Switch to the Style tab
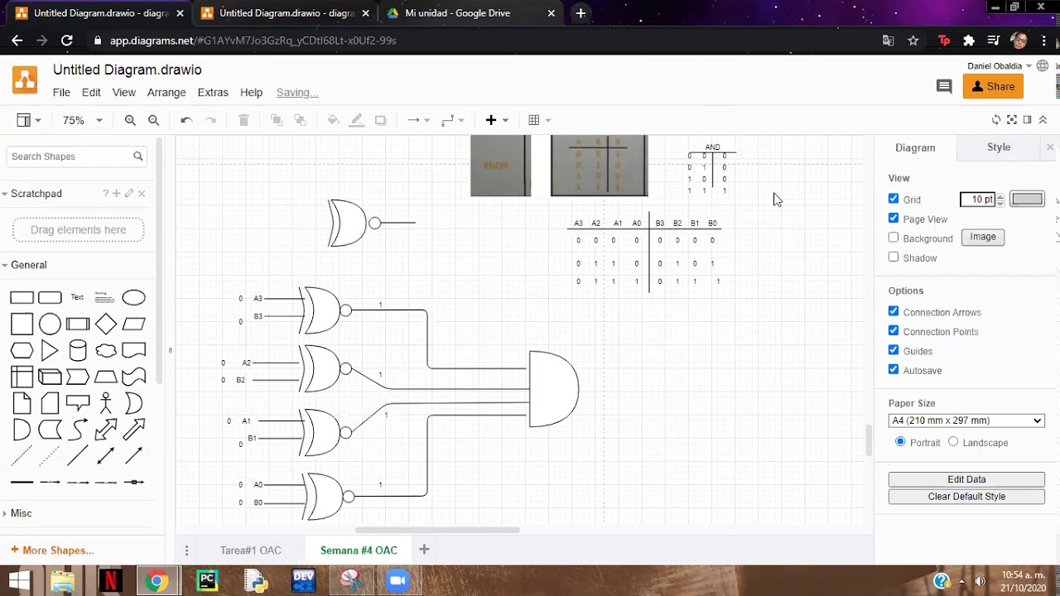The height and width of the screenshot is (596, 1060). coord(999,147)
